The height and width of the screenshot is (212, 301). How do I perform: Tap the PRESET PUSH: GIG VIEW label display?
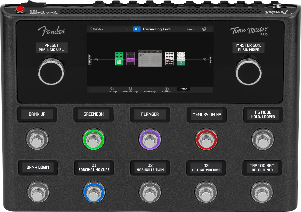(x=52, y=47)
